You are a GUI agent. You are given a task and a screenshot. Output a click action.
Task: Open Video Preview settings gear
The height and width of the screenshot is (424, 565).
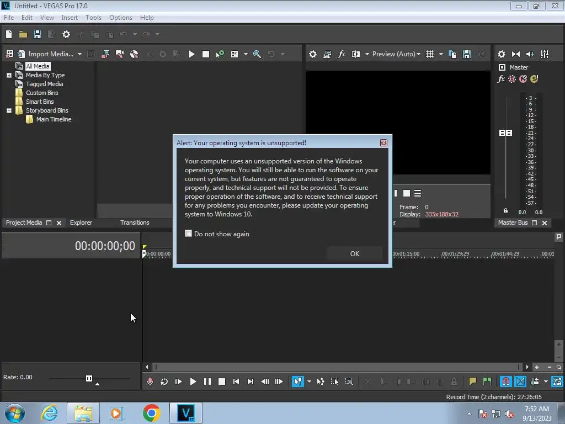[313, 54]
